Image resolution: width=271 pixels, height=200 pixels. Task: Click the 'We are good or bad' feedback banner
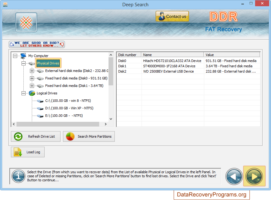(x=37, y=44)
